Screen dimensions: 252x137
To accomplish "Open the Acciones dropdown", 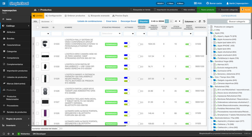I will [x=46, y=21].
